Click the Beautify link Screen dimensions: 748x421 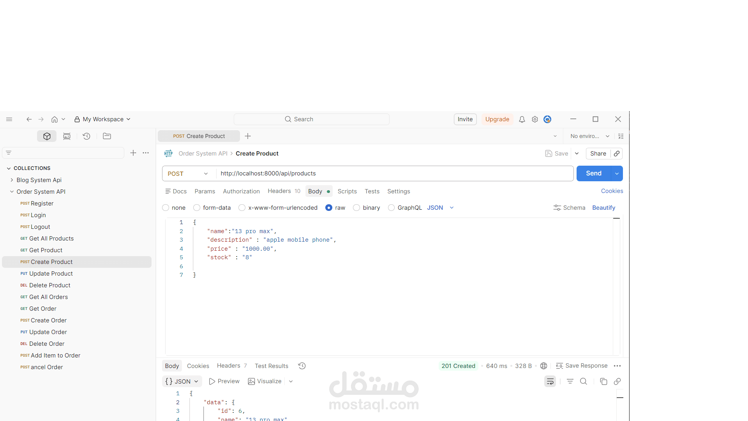tap(603, 208)
